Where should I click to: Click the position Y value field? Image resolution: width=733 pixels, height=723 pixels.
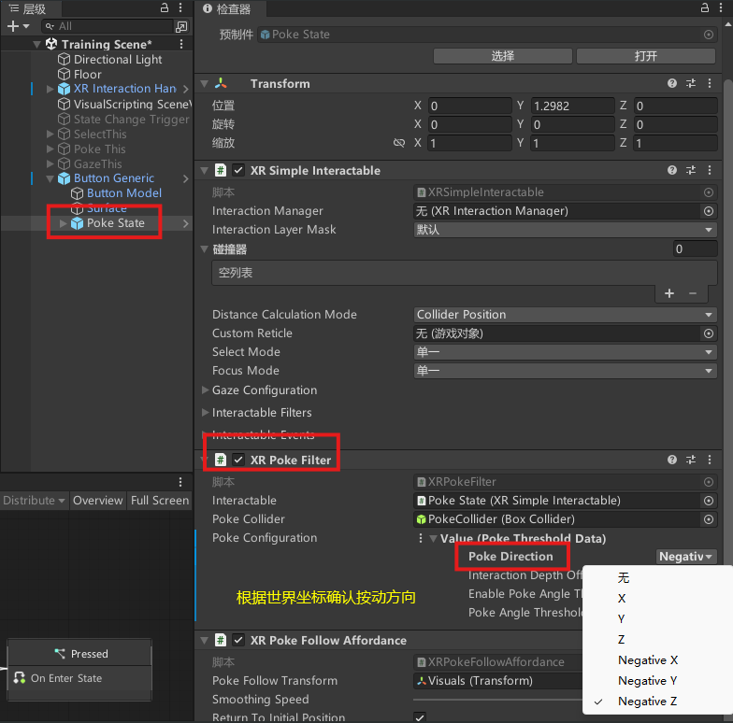pos(570,106)
